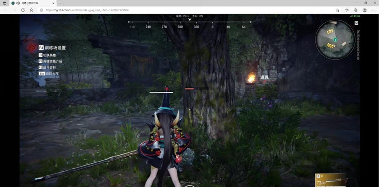Screen dimensions: 379x187
Task: Refresh the cloud game page
Action: [23, 10]
